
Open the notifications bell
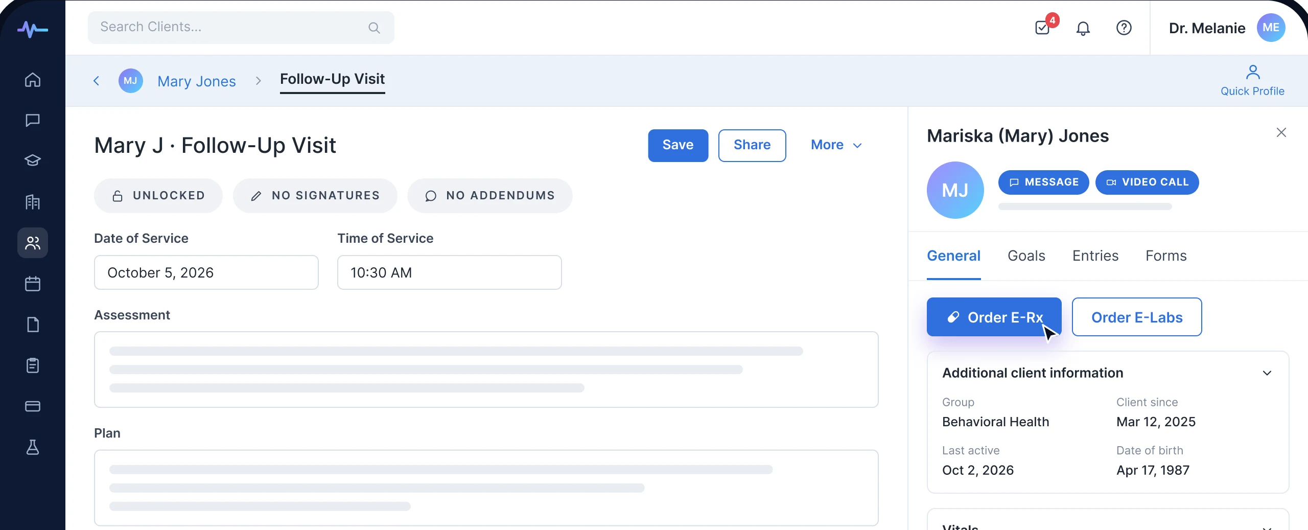click(x=1083, y=28)
